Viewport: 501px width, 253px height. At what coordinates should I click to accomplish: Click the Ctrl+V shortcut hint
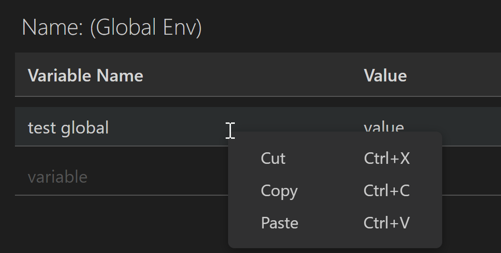pyautogui.click(x=387, y=223)
